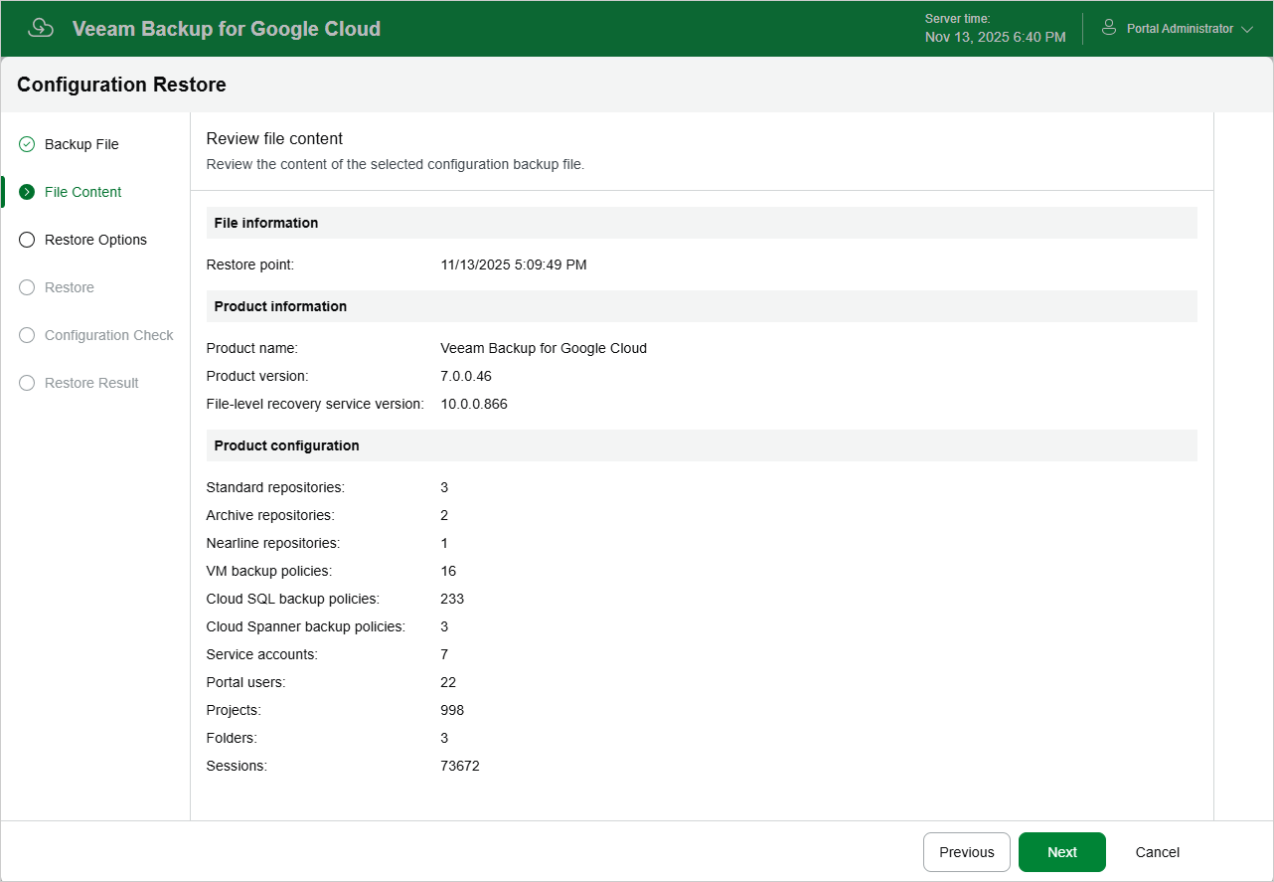
Task: Click the Restore point label
Action: (x=250, y=265)
